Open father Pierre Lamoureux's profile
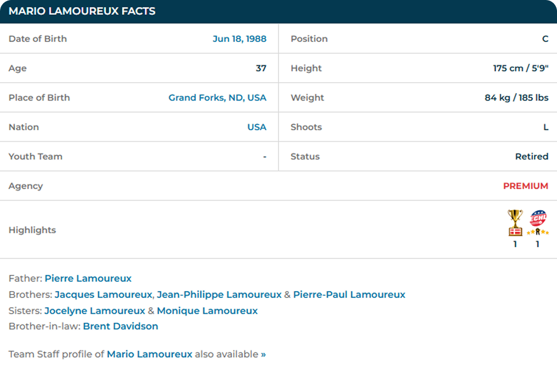Screen dimensions: 557x372 tap(88, 278)
